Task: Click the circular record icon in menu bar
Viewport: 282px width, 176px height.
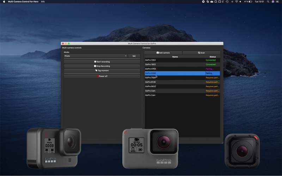Action: tap(203, 2)
